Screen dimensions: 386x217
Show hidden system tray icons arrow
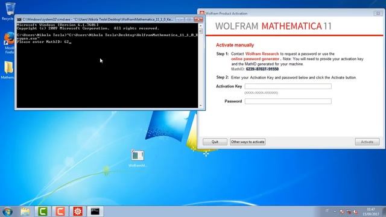pyautogui.click(x=335, y=212)
